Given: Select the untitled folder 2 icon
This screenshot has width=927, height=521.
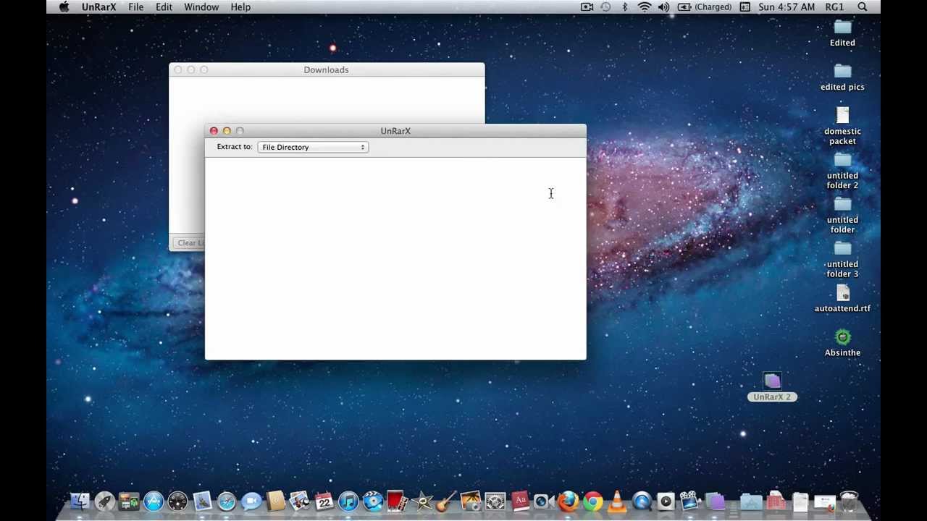Looking at the screenshot, I should [842, 171].
